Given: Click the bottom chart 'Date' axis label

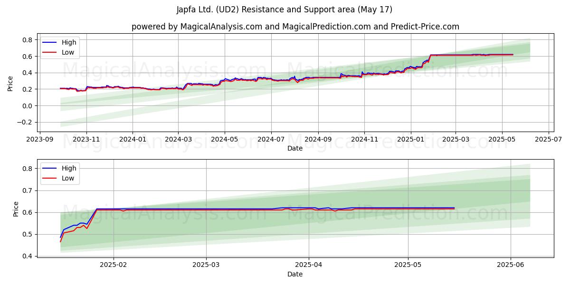Looking at the screenshot, I should click(x=295, y=274).
